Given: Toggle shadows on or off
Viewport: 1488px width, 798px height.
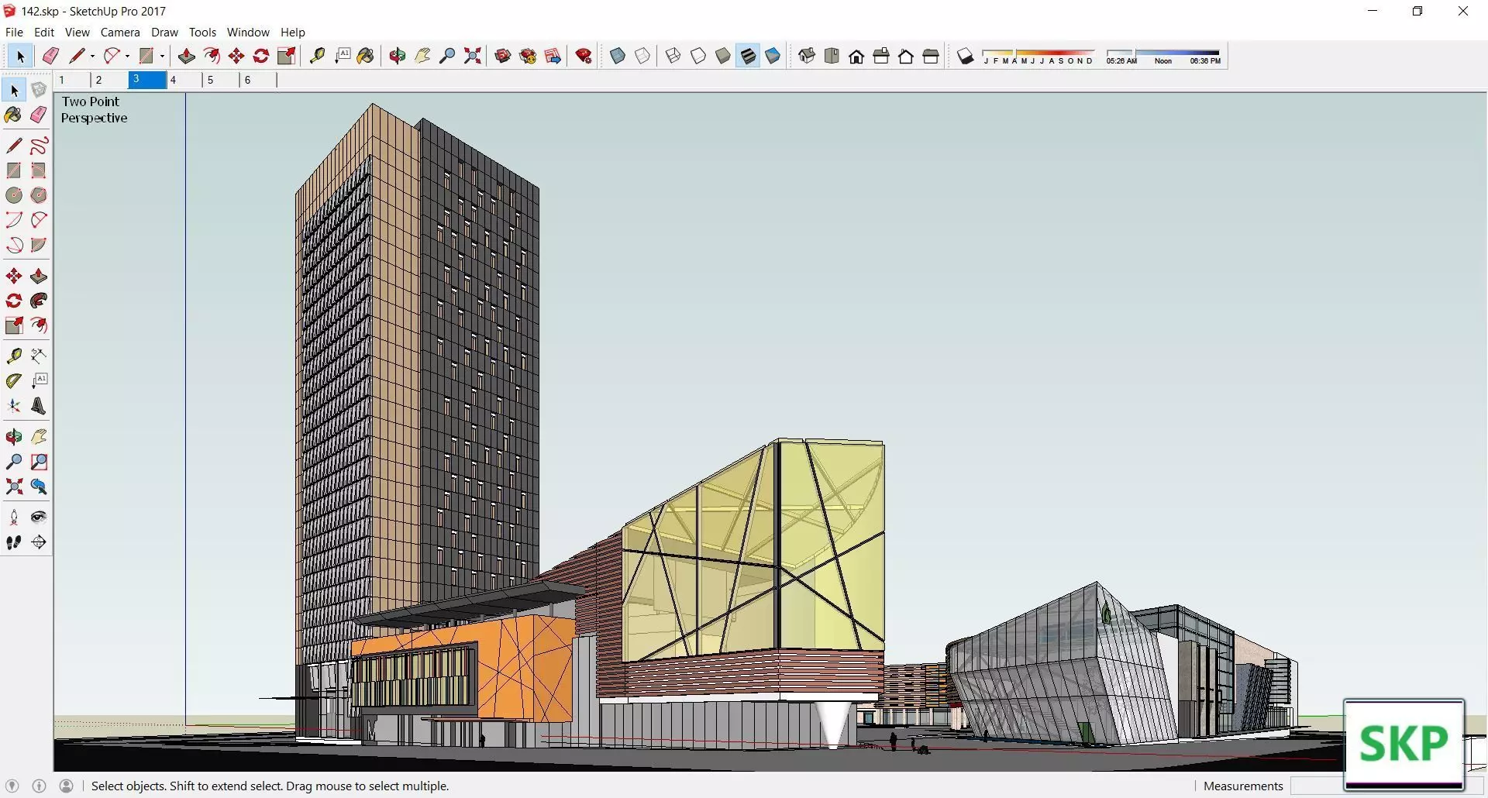Looking at the screenshot, I should pos(965,56).
